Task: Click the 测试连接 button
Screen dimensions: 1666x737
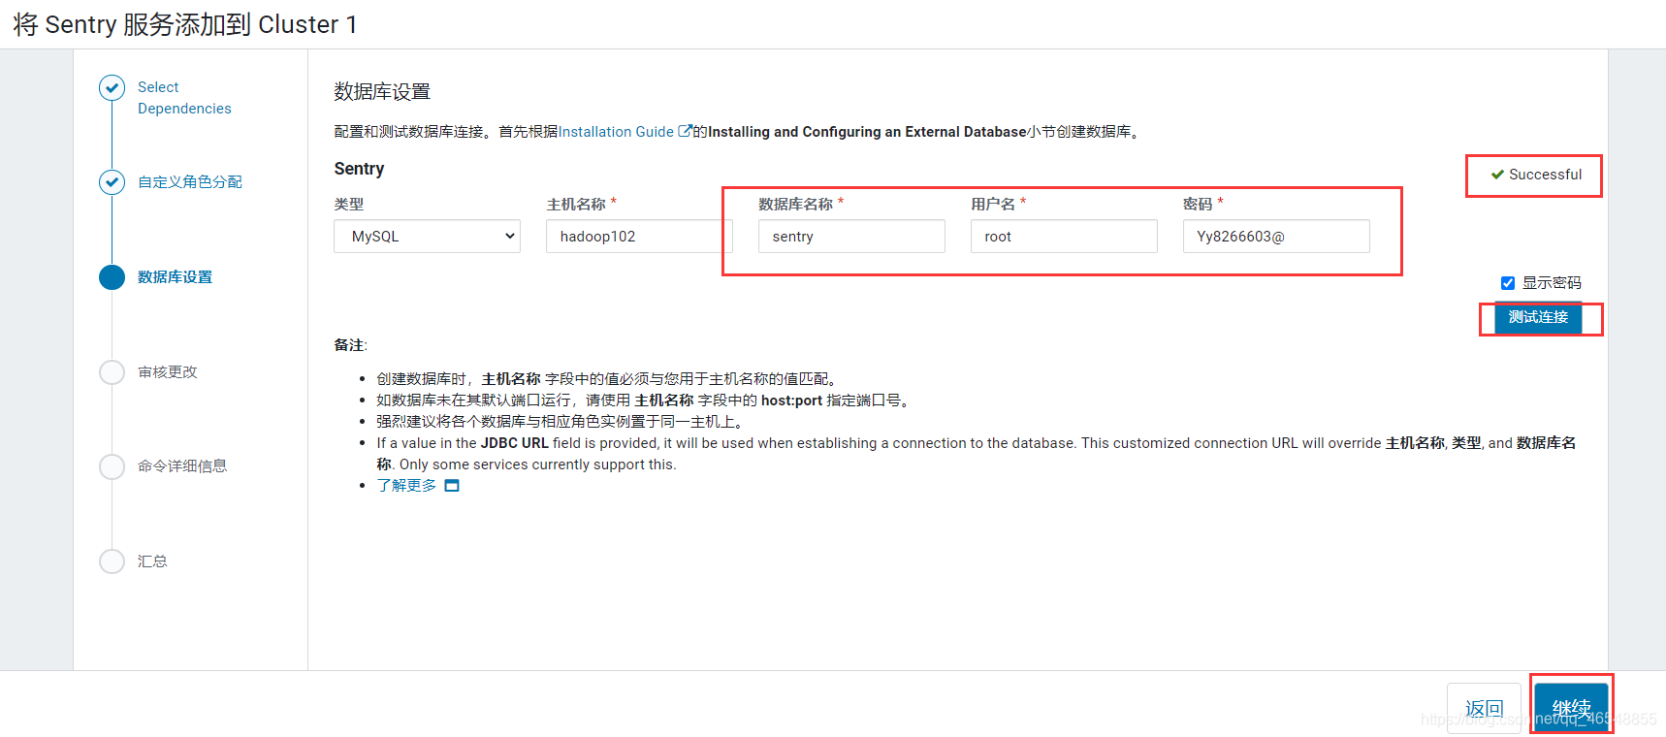Action: 1538,318
